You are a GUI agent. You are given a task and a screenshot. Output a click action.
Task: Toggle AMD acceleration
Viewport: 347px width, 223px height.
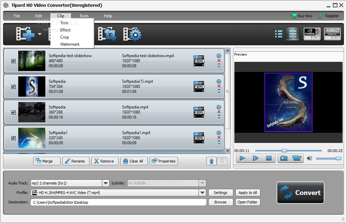coord(332,34)
